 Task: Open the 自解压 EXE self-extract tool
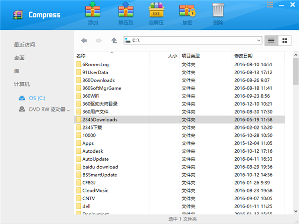[x=156, y=10]
